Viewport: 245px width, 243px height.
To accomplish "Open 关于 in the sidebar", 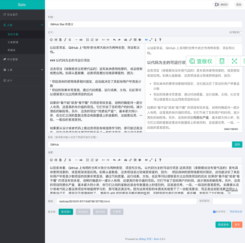I will point(22,80).
